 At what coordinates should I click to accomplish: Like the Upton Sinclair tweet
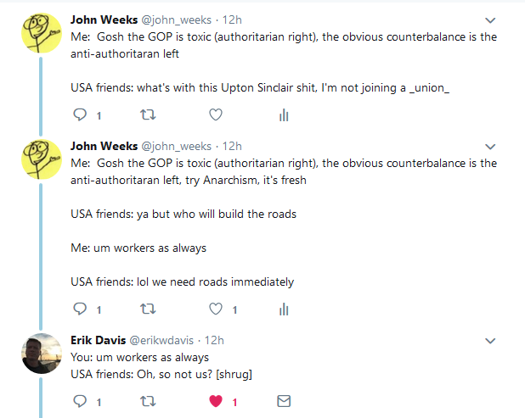[216, 115]
